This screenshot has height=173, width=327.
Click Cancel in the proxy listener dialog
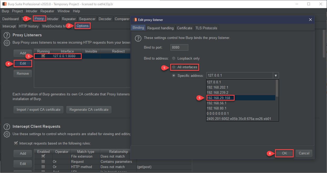[x=304, y=153]
